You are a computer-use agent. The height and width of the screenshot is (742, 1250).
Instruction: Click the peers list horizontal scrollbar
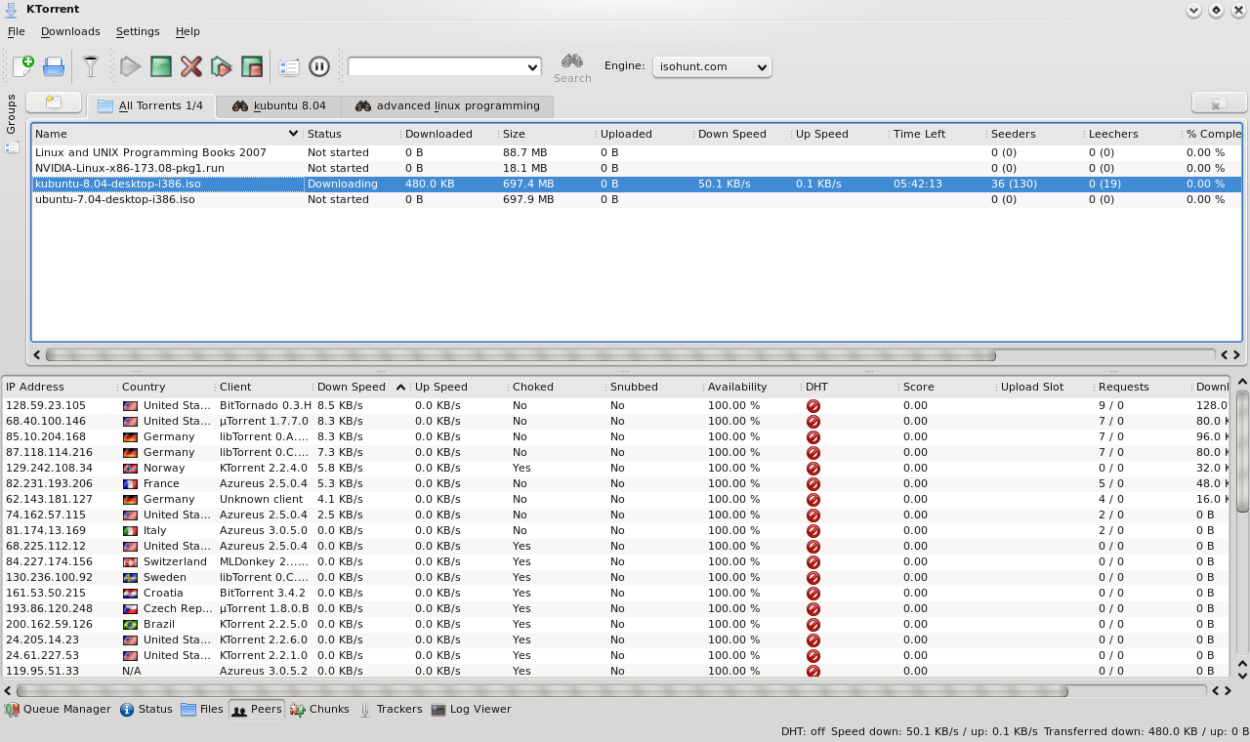540,691
